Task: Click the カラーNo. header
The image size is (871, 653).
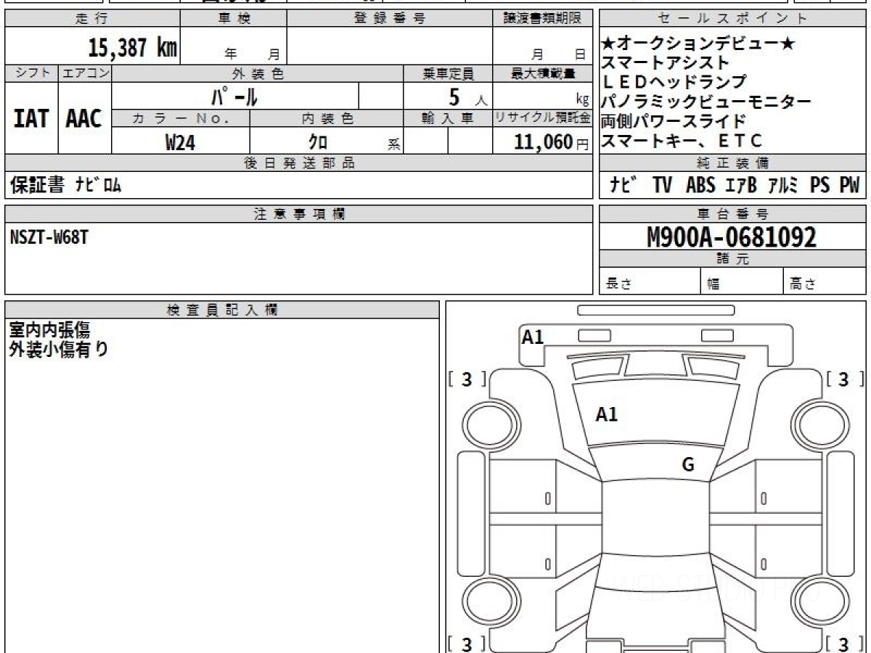Action: [x=181, y=118]
